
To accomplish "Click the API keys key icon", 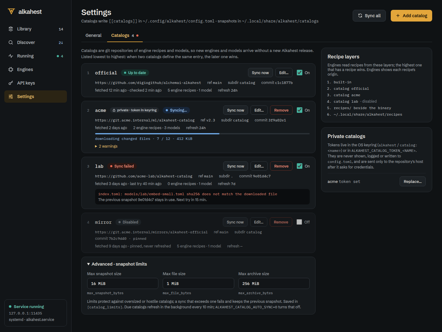I will coord(11,83).
